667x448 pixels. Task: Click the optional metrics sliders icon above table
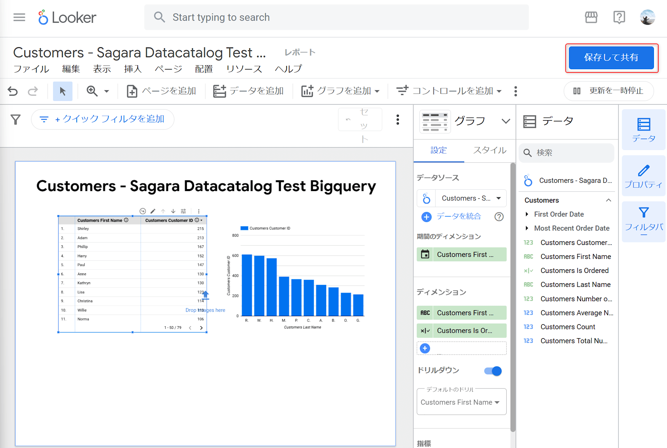coord(183,211)
